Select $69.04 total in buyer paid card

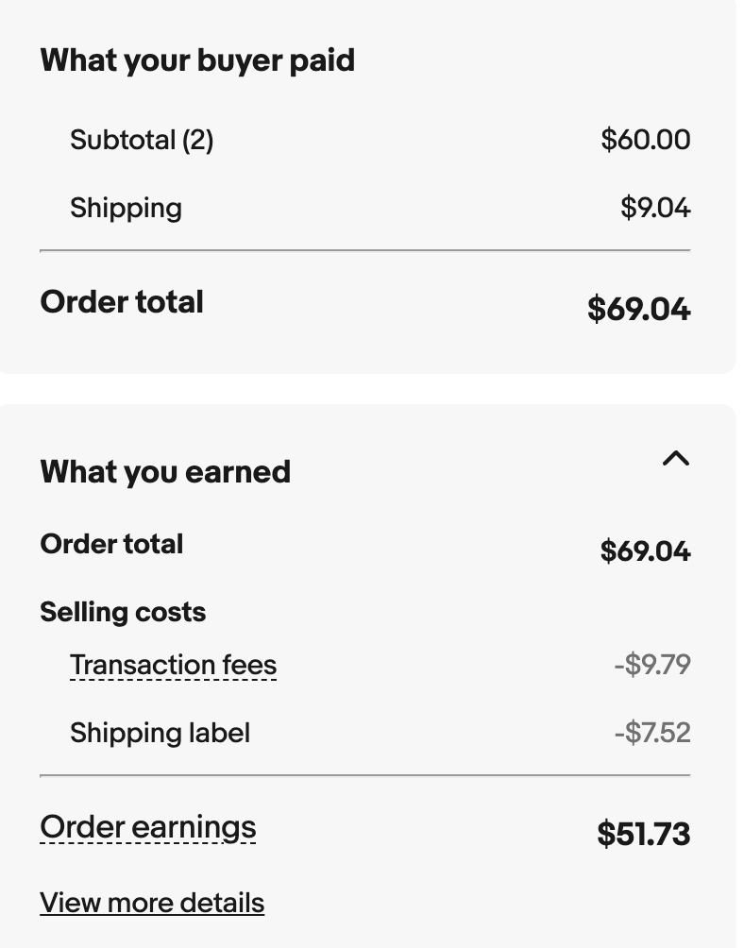pyautogui.click(x=638, y=309)
